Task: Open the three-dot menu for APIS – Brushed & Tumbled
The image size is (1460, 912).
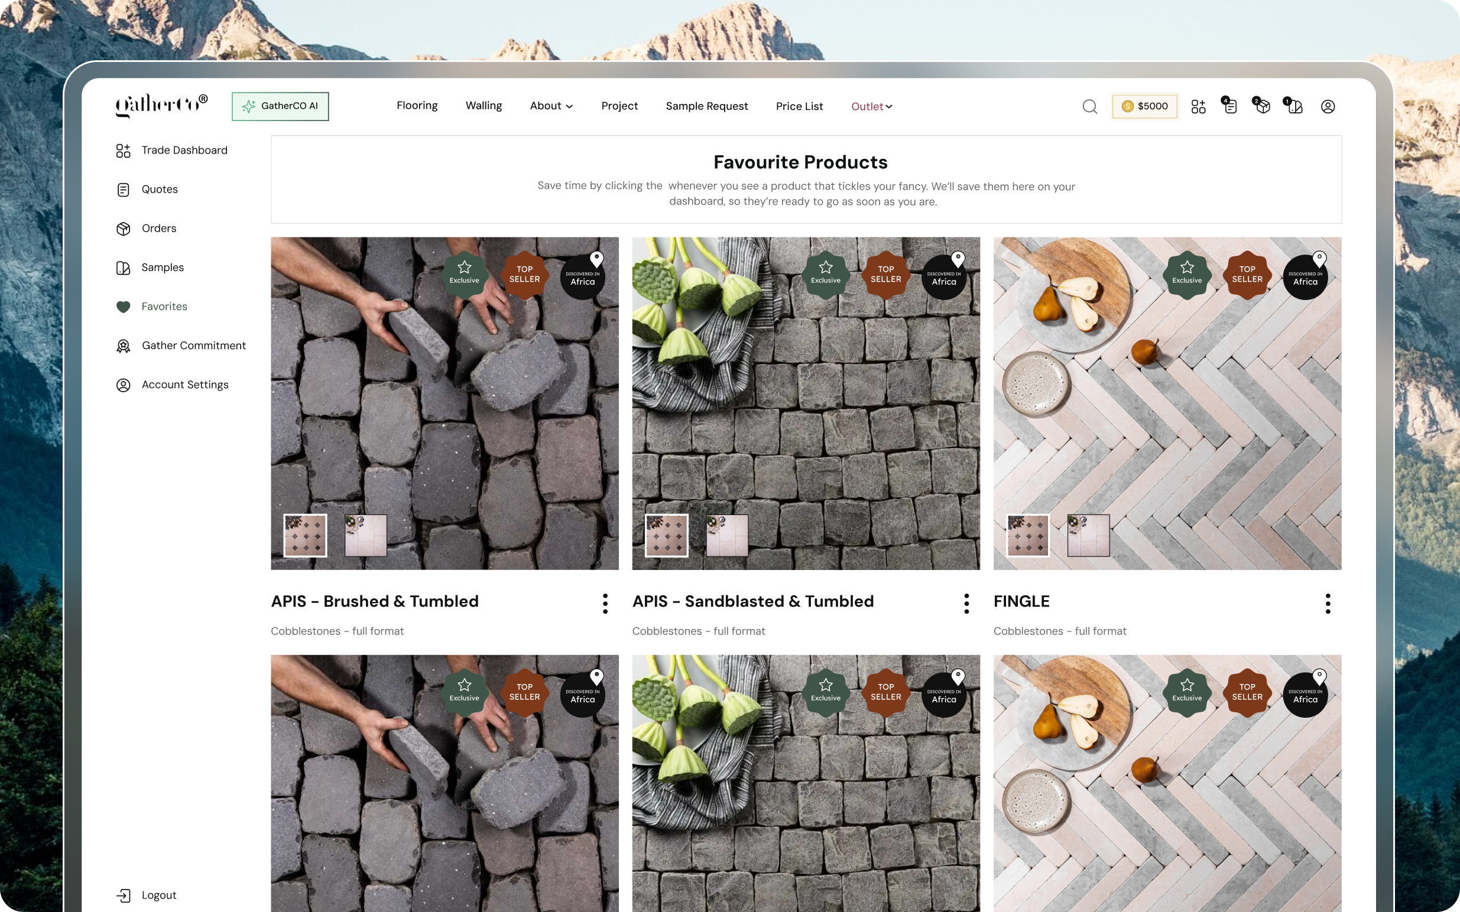Action: point(605,603)
